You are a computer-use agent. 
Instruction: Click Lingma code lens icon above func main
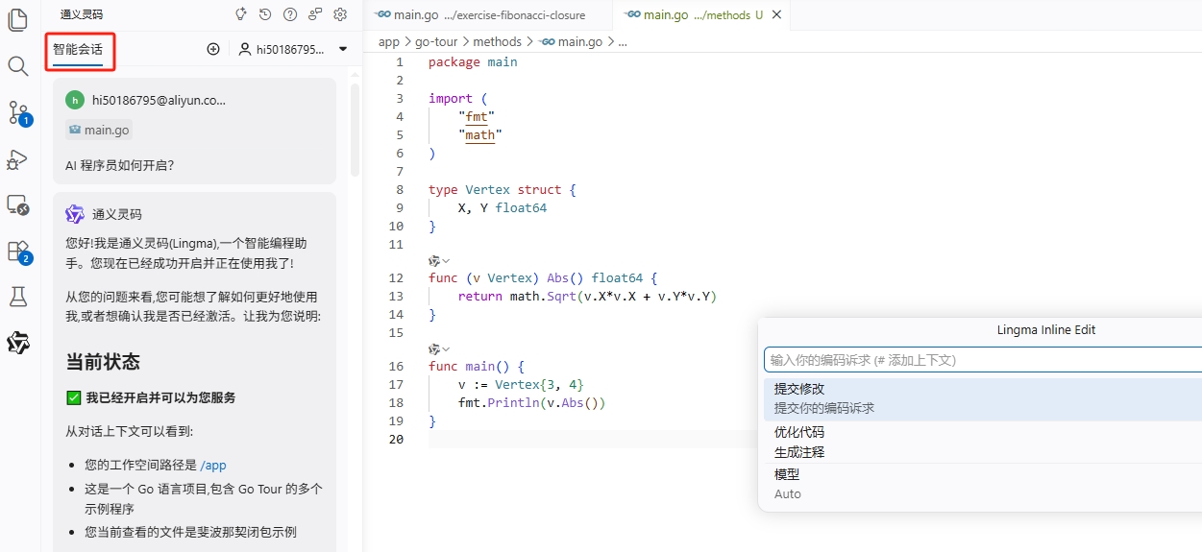434,349
